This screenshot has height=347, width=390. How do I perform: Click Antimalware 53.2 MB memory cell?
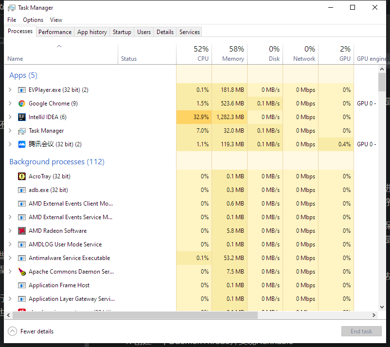pos(230,258)
